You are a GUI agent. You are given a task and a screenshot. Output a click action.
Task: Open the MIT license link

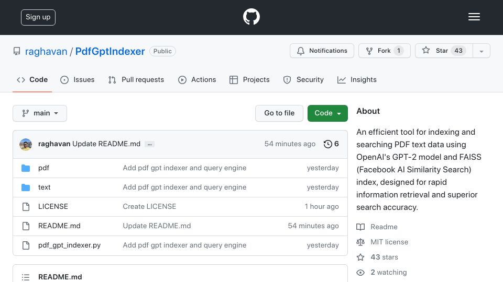click(389, 242)
